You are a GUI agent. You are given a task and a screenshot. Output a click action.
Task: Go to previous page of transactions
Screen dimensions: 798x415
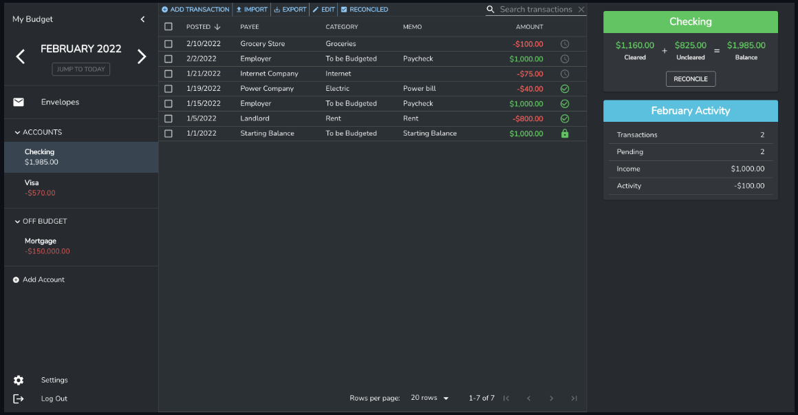click(x=529, y=398)
